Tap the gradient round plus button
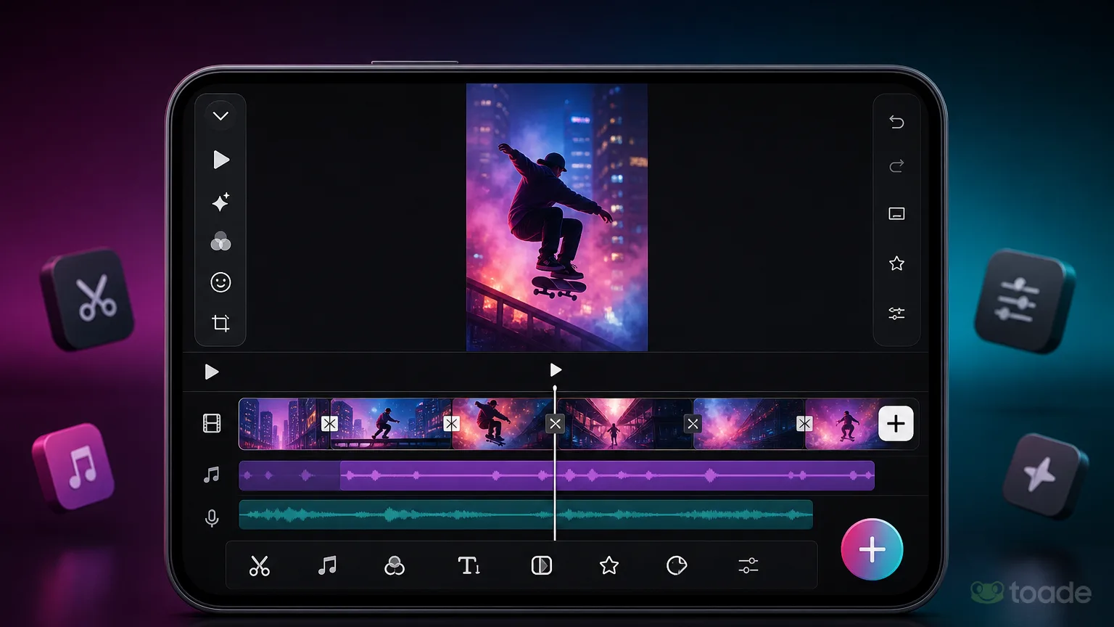 click(x=872, y=549)
